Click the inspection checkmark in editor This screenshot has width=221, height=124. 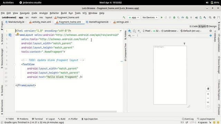click(x=121, y=31)
